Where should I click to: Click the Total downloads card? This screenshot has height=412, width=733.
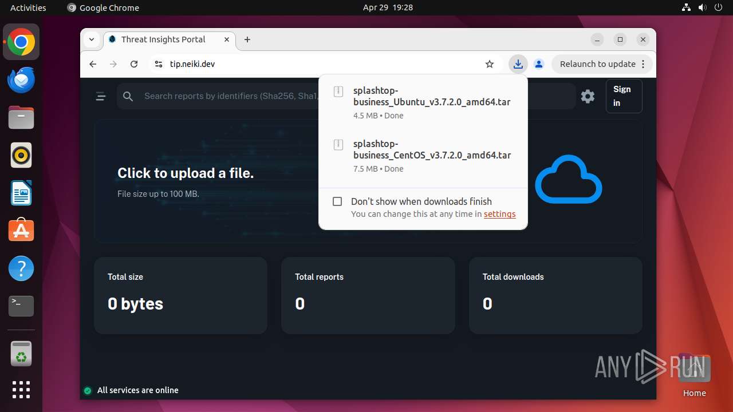tap(555, 295)
